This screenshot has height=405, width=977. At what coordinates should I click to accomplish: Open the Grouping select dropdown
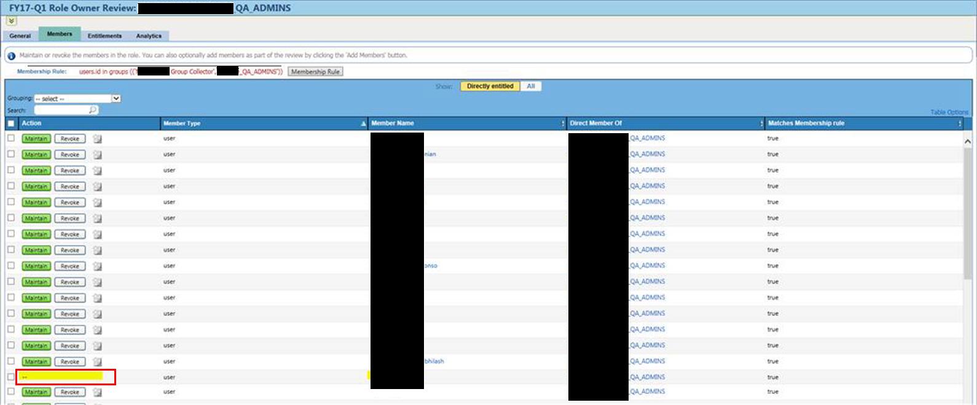click(x=77, y=99)
